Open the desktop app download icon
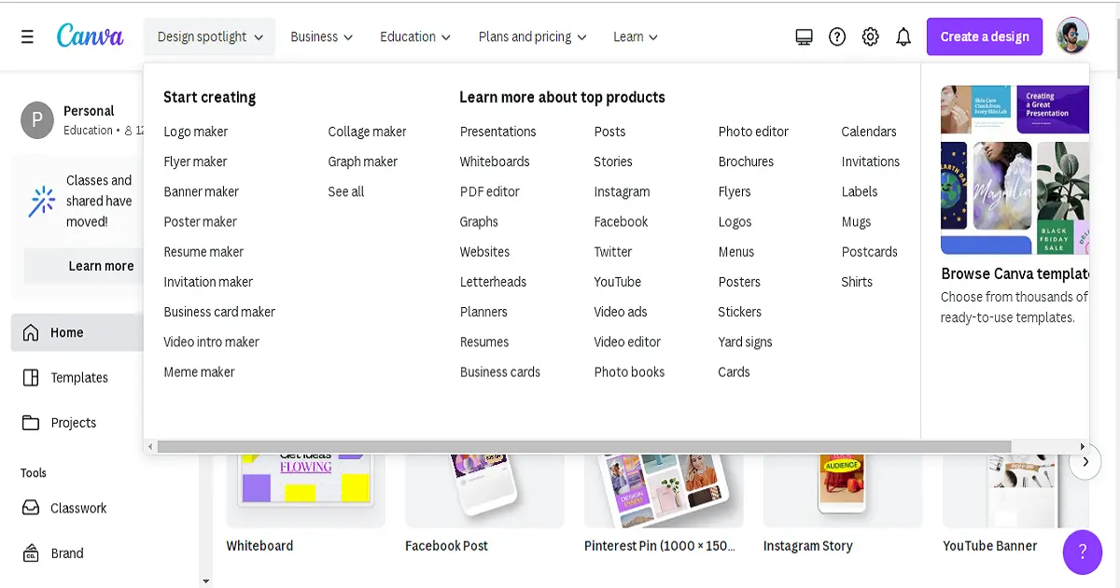 [805, 36]
